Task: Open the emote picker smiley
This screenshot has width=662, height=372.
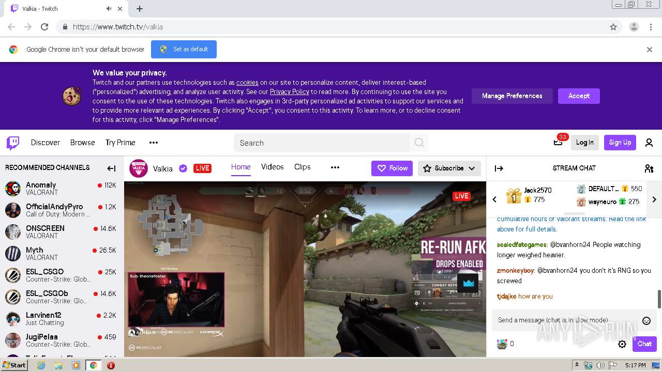Action: tap(646, 321)
